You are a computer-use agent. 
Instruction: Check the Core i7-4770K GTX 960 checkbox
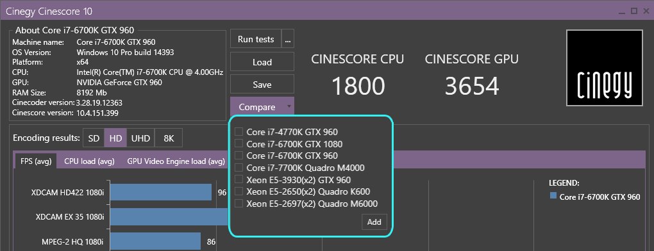tap(239, 132)
